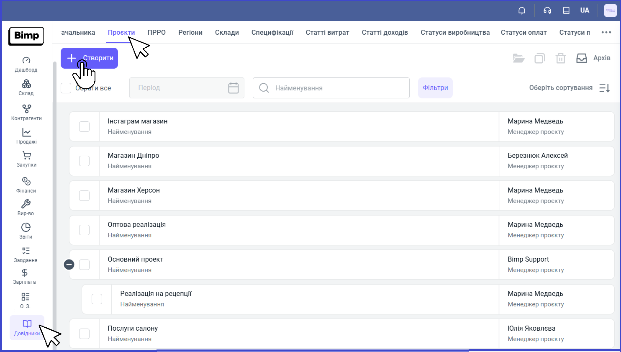
Task: Select the Магазин Дніпро checkbox
Action: click(x=85, y=161)
